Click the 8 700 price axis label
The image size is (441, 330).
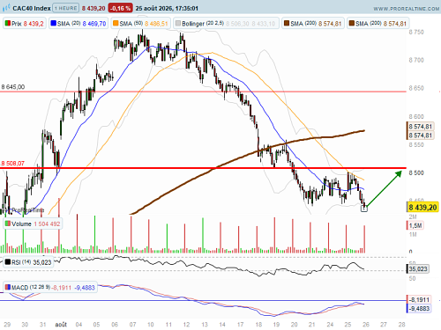(416, 60)
